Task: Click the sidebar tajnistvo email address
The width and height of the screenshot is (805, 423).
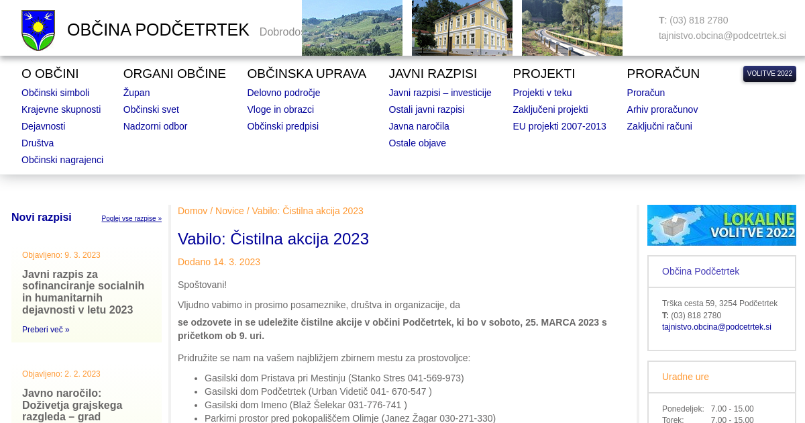Action: [716, 327]
